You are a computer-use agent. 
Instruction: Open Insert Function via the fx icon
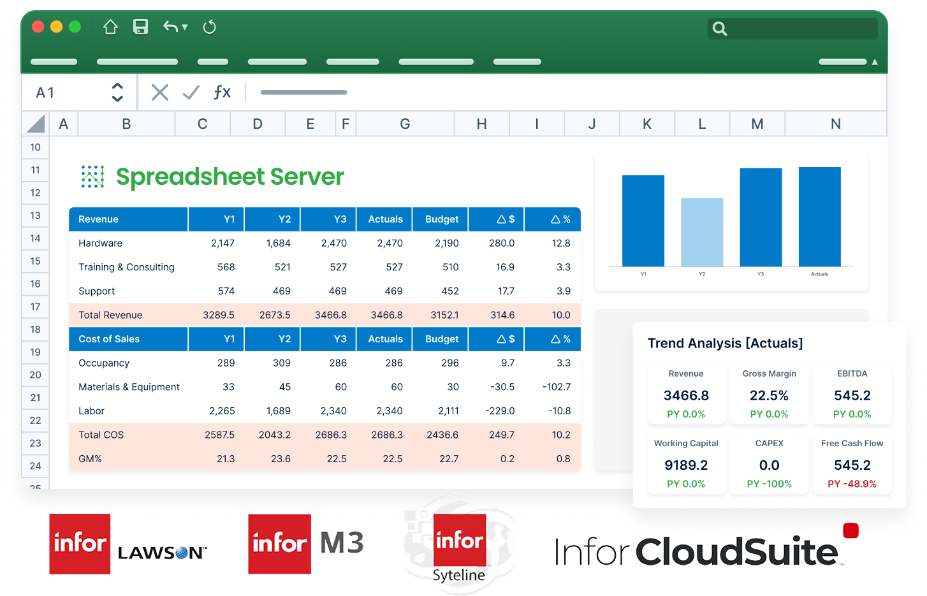223,92
